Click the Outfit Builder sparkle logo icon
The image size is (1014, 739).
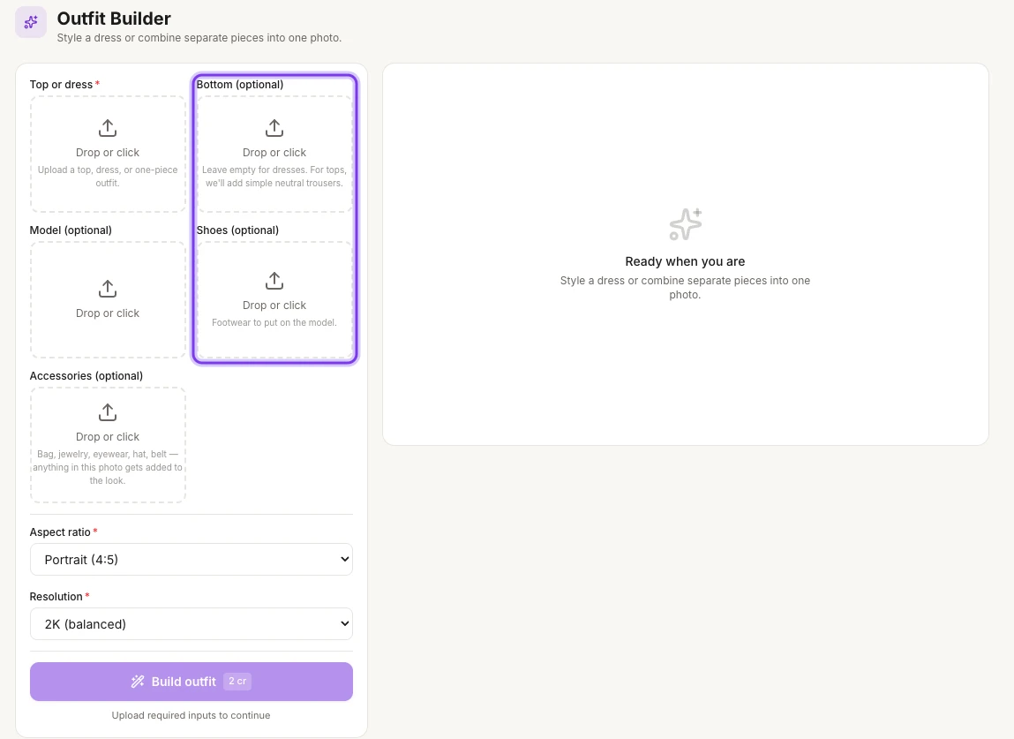pyautogui.click(x=31, y=23)
